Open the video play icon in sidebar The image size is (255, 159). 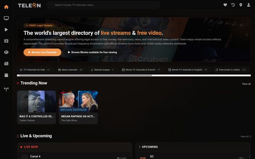[x=6, y=30]
